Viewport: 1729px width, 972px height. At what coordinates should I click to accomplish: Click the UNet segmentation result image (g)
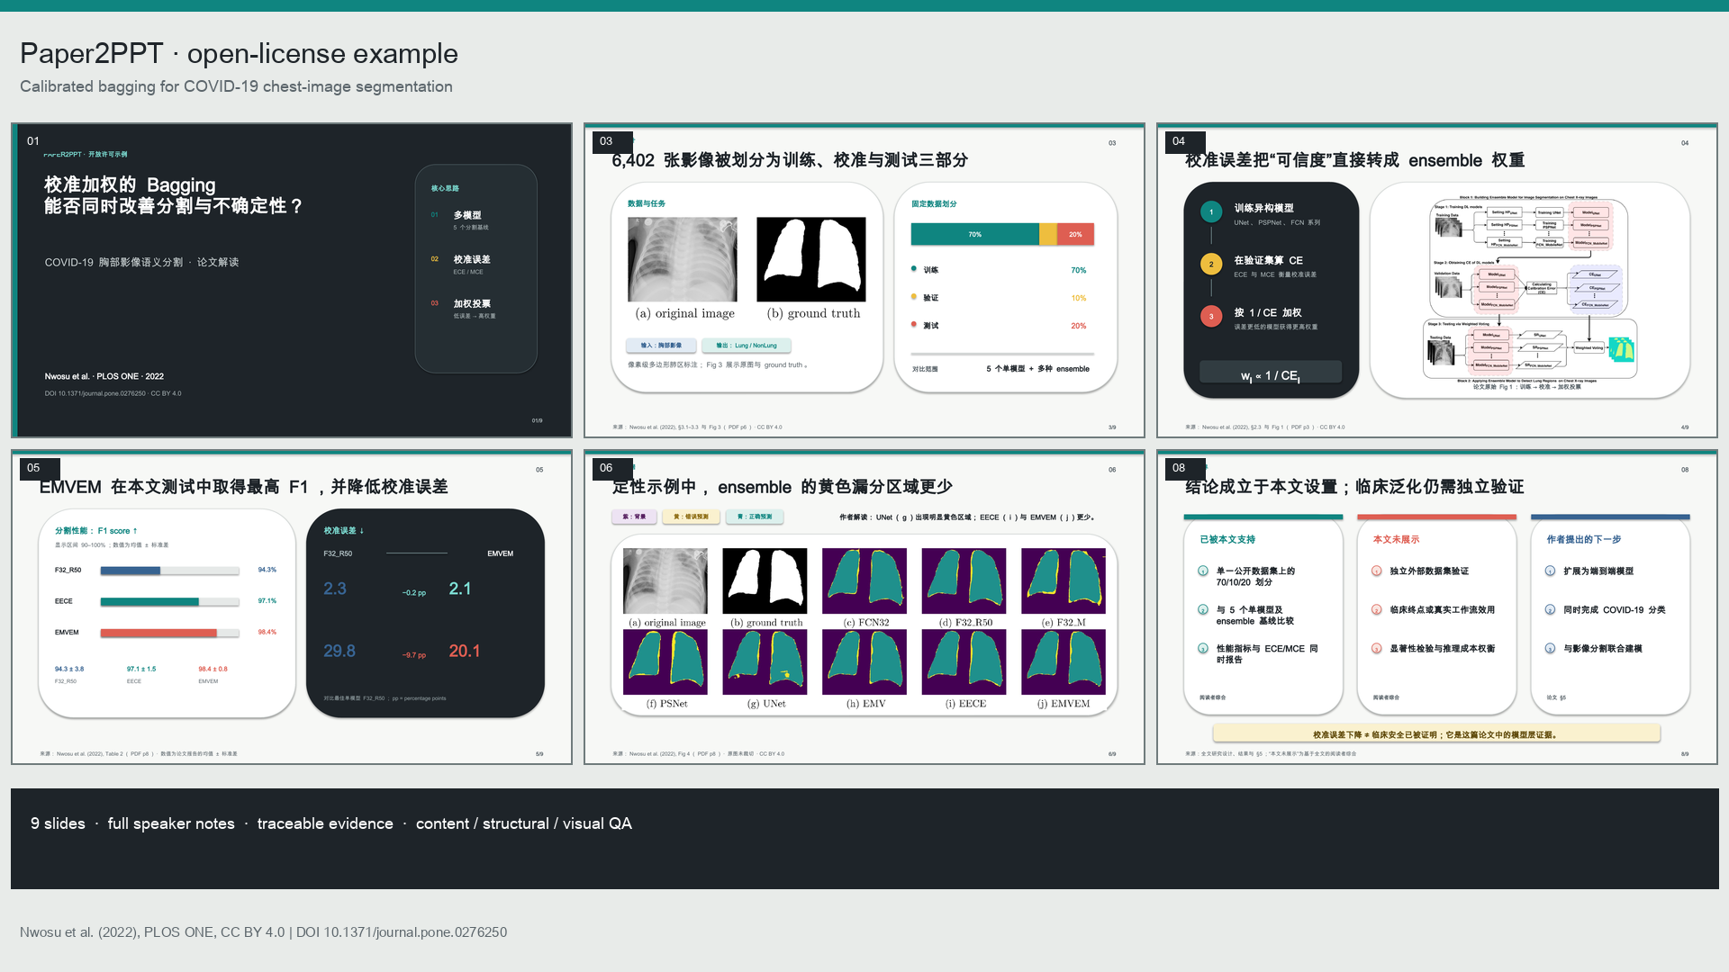[765, 662]
